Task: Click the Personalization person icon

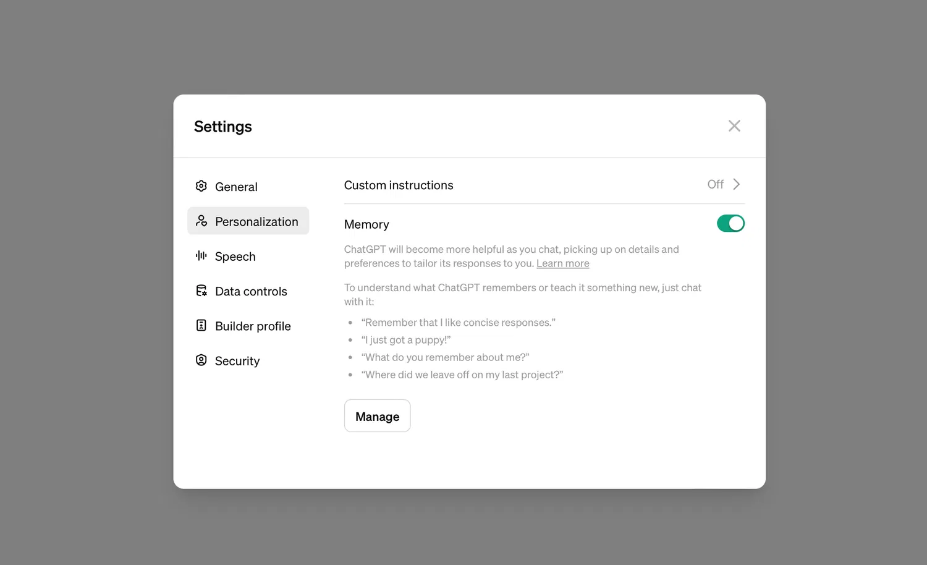Action: [x=201, y=221]
